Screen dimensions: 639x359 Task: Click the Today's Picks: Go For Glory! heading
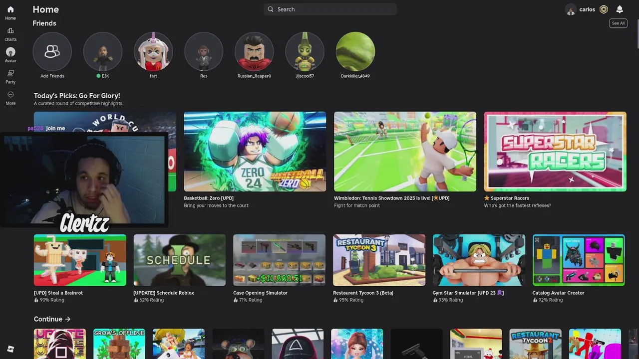pos(77,96)
